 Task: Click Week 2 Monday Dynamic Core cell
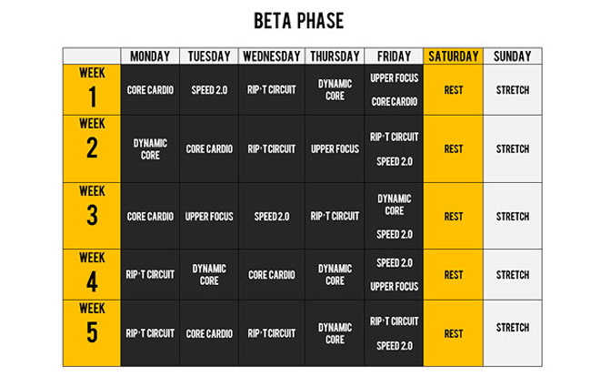[150, 149]
